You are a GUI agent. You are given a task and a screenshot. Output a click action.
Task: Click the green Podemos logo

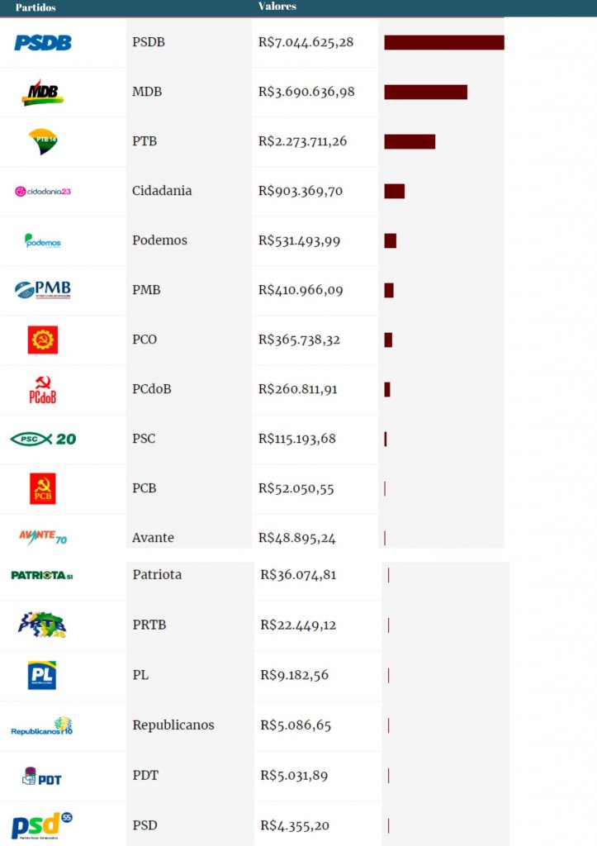(43, 240)
